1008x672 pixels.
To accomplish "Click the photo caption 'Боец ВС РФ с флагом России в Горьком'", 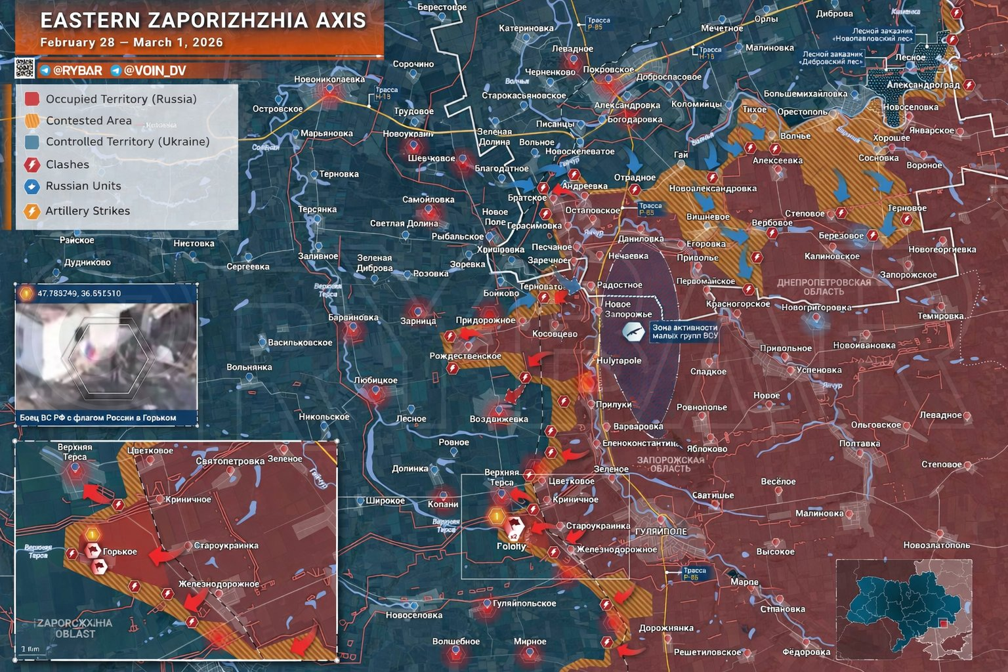I will coord(98,417).
